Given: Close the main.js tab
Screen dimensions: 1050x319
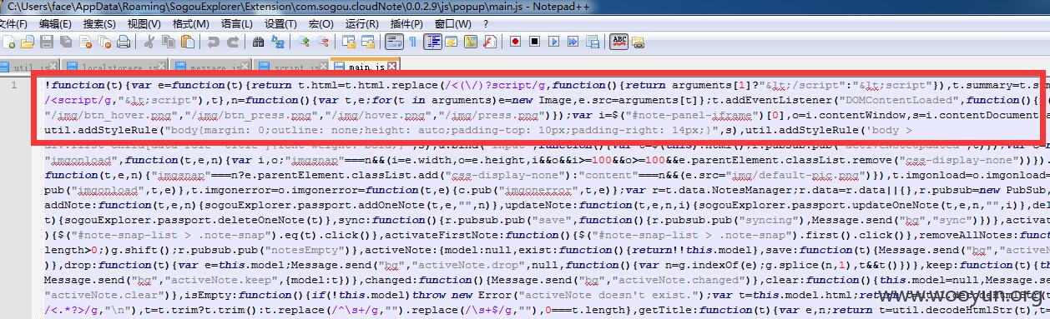Looking at the screenshot, I should [x=391, y=66].
